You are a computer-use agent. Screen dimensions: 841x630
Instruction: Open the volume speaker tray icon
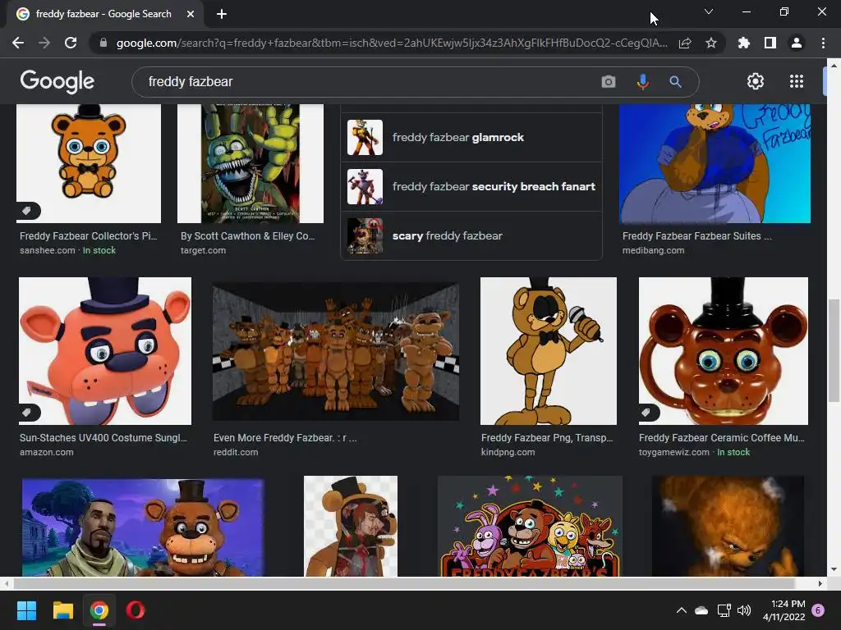tap(744, 610)
